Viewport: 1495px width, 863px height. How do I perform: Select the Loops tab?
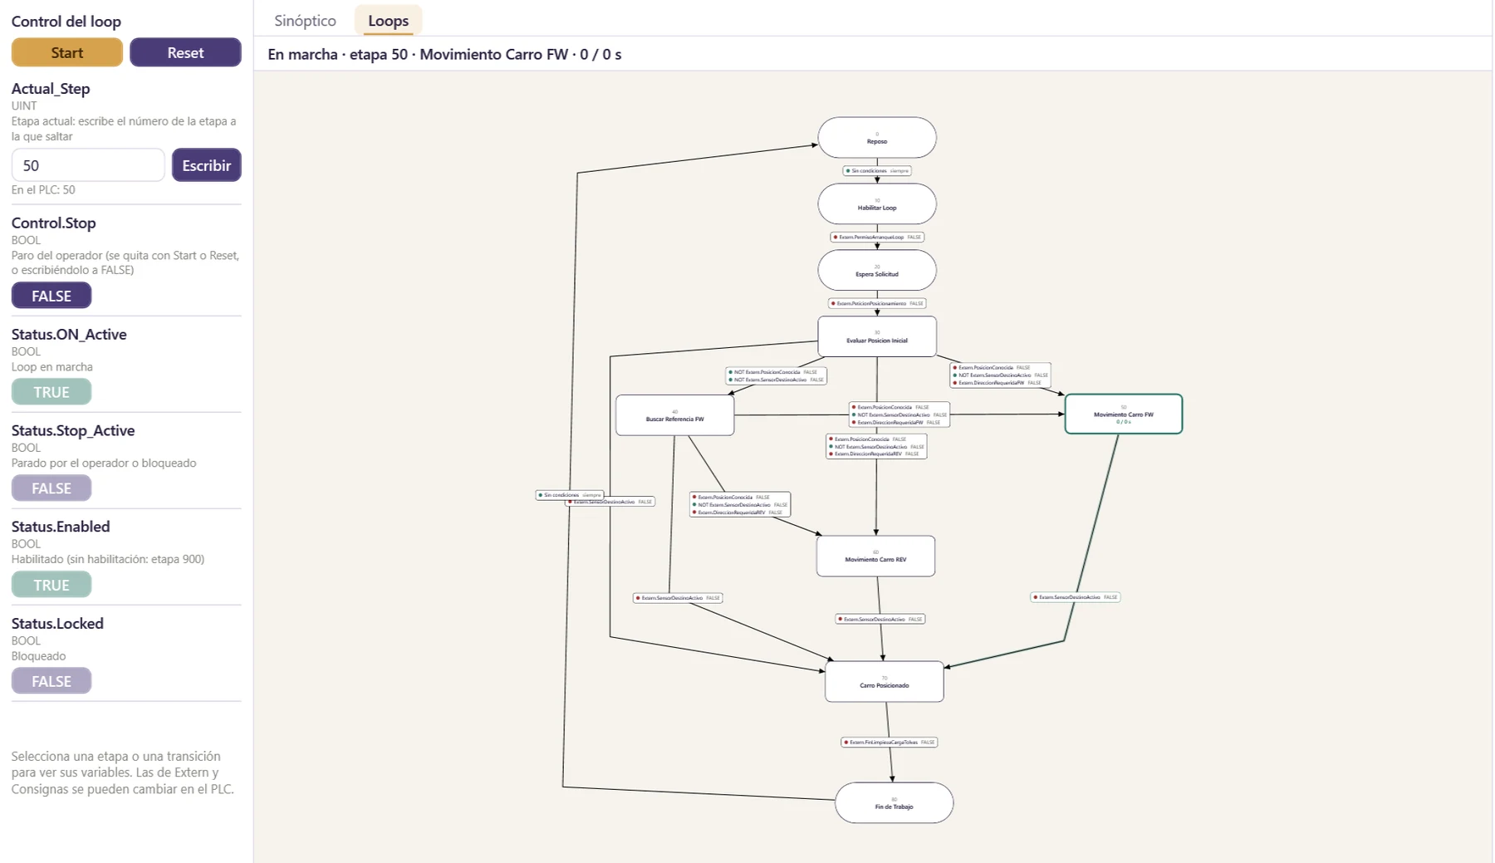click(388, 21)
